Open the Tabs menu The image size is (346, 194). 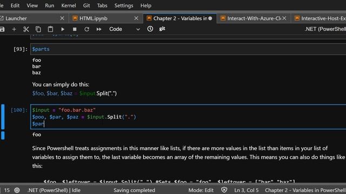click(x=102, y=5)
